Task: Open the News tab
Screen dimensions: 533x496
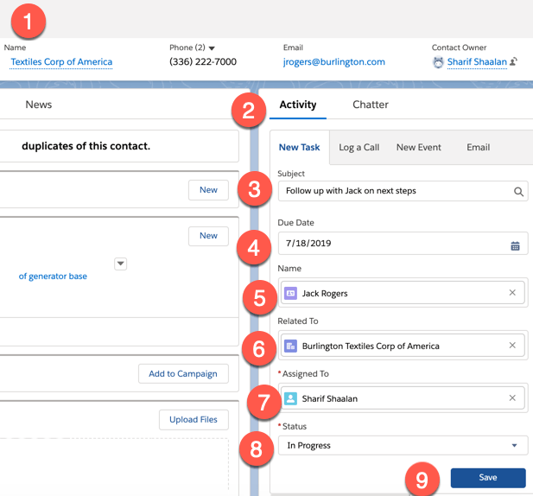Action: coord(39,105)
